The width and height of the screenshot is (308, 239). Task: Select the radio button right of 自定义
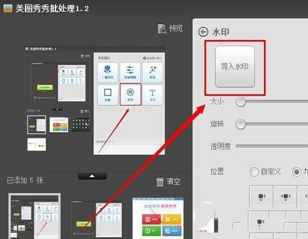pyautogui.click(x=297, y=171)
